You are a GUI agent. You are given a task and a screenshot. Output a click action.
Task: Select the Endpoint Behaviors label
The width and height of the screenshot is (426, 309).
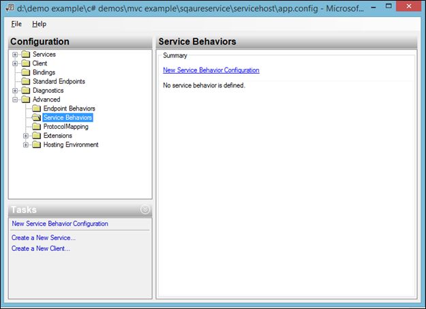70,108
